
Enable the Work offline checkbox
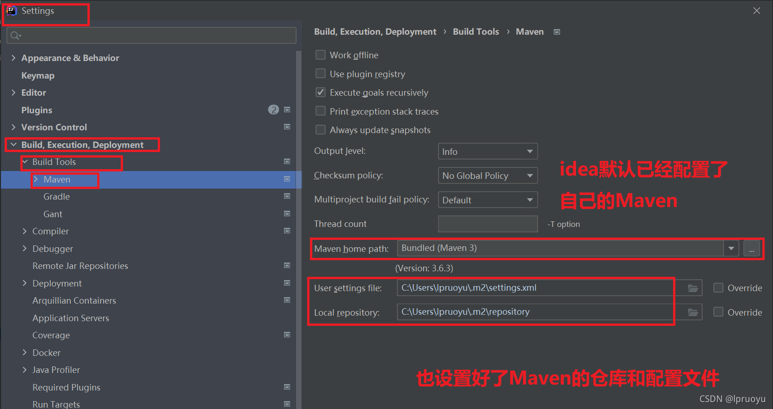pos(321,55)
